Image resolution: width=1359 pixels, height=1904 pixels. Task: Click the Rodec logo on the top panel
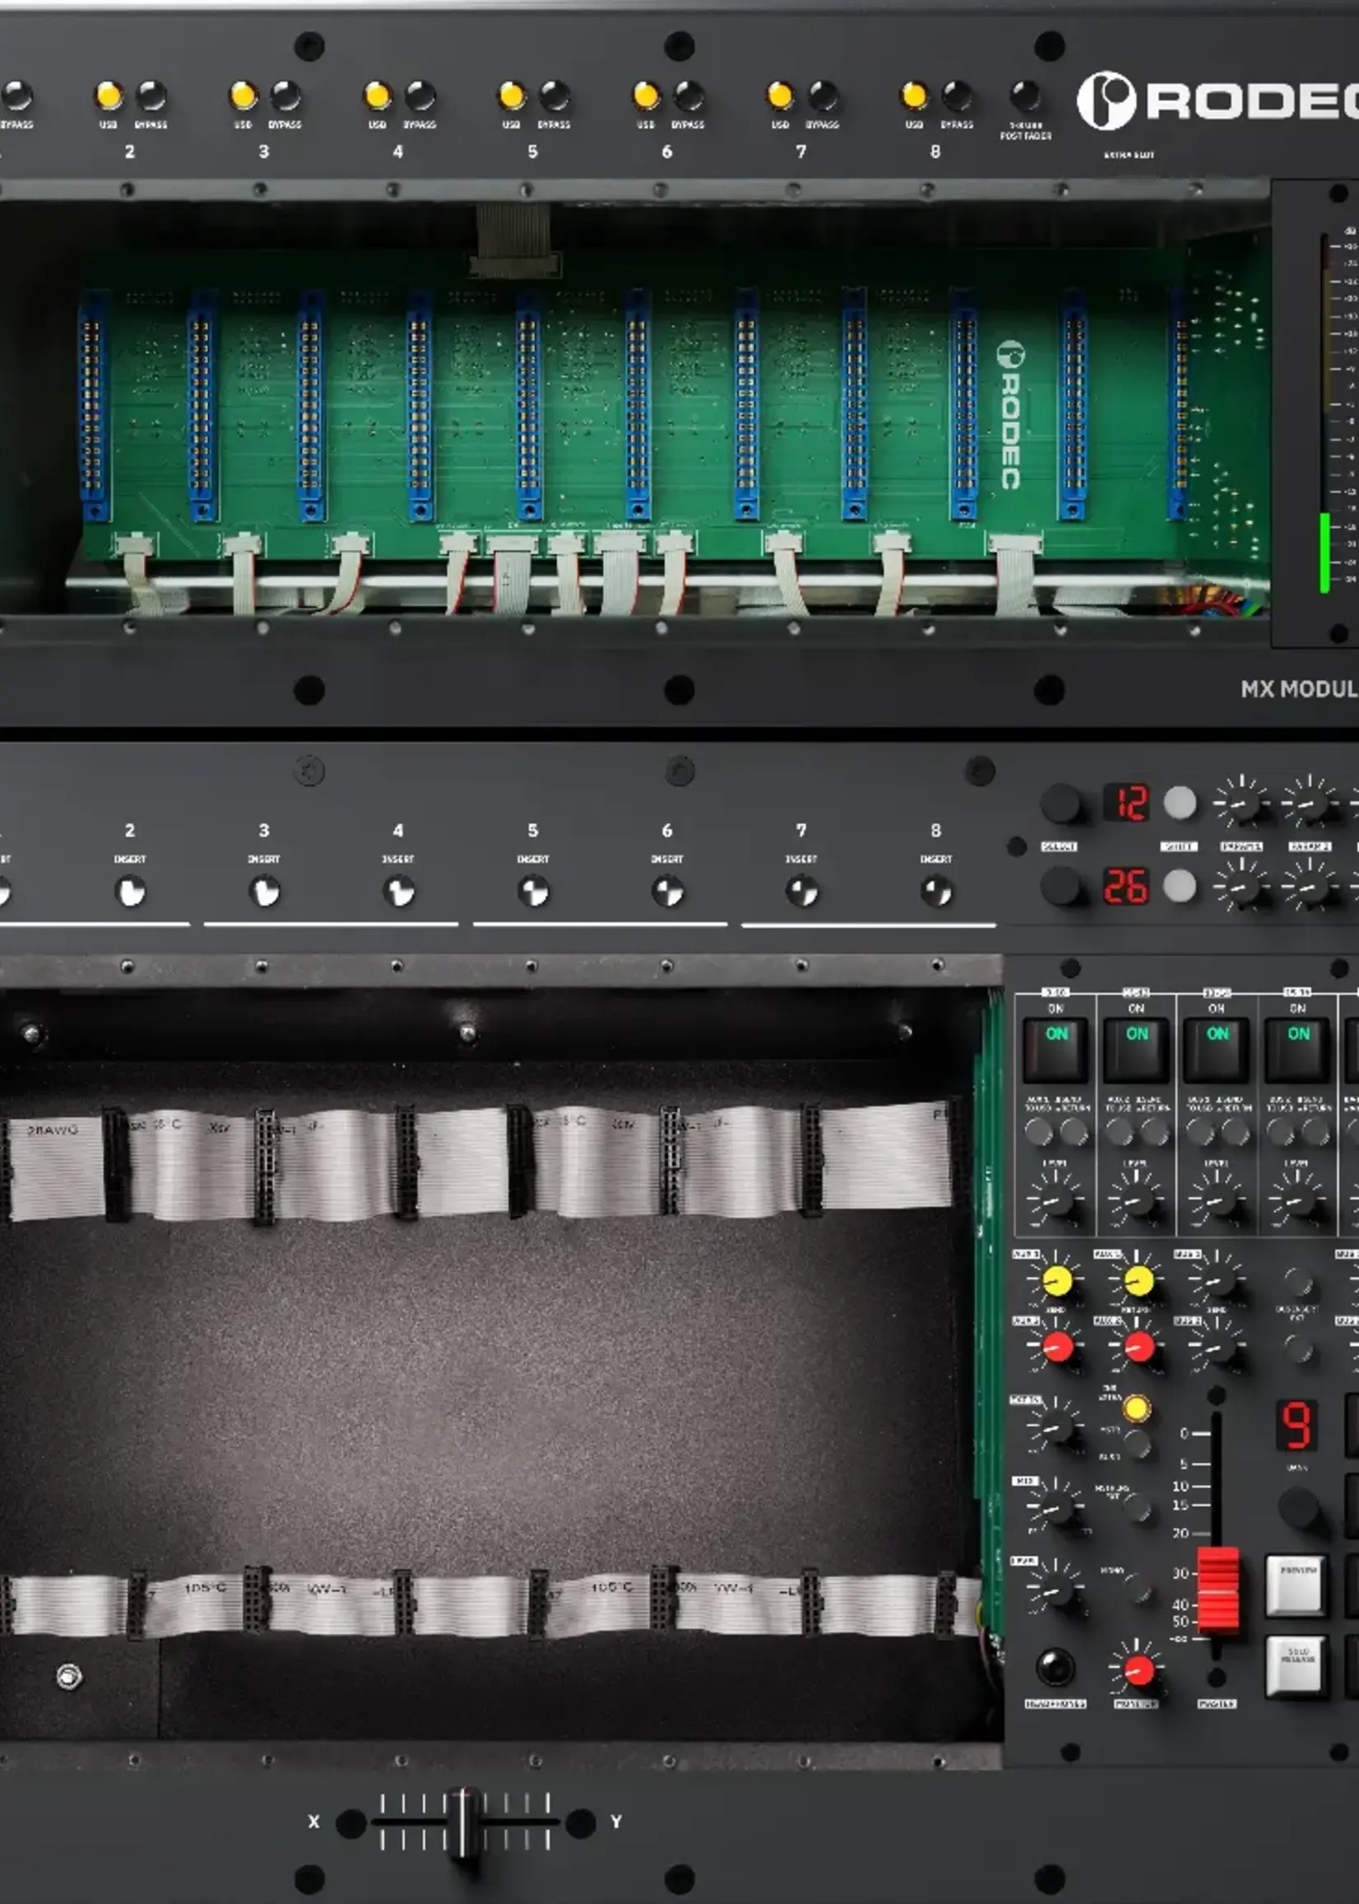point(1218,100)
